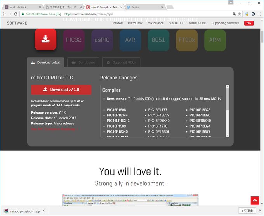Viewport: 264px width, 216px height.
Task: Click the mikroC IDE screenshot thumbnail
Action: click(x=130, y=199)
